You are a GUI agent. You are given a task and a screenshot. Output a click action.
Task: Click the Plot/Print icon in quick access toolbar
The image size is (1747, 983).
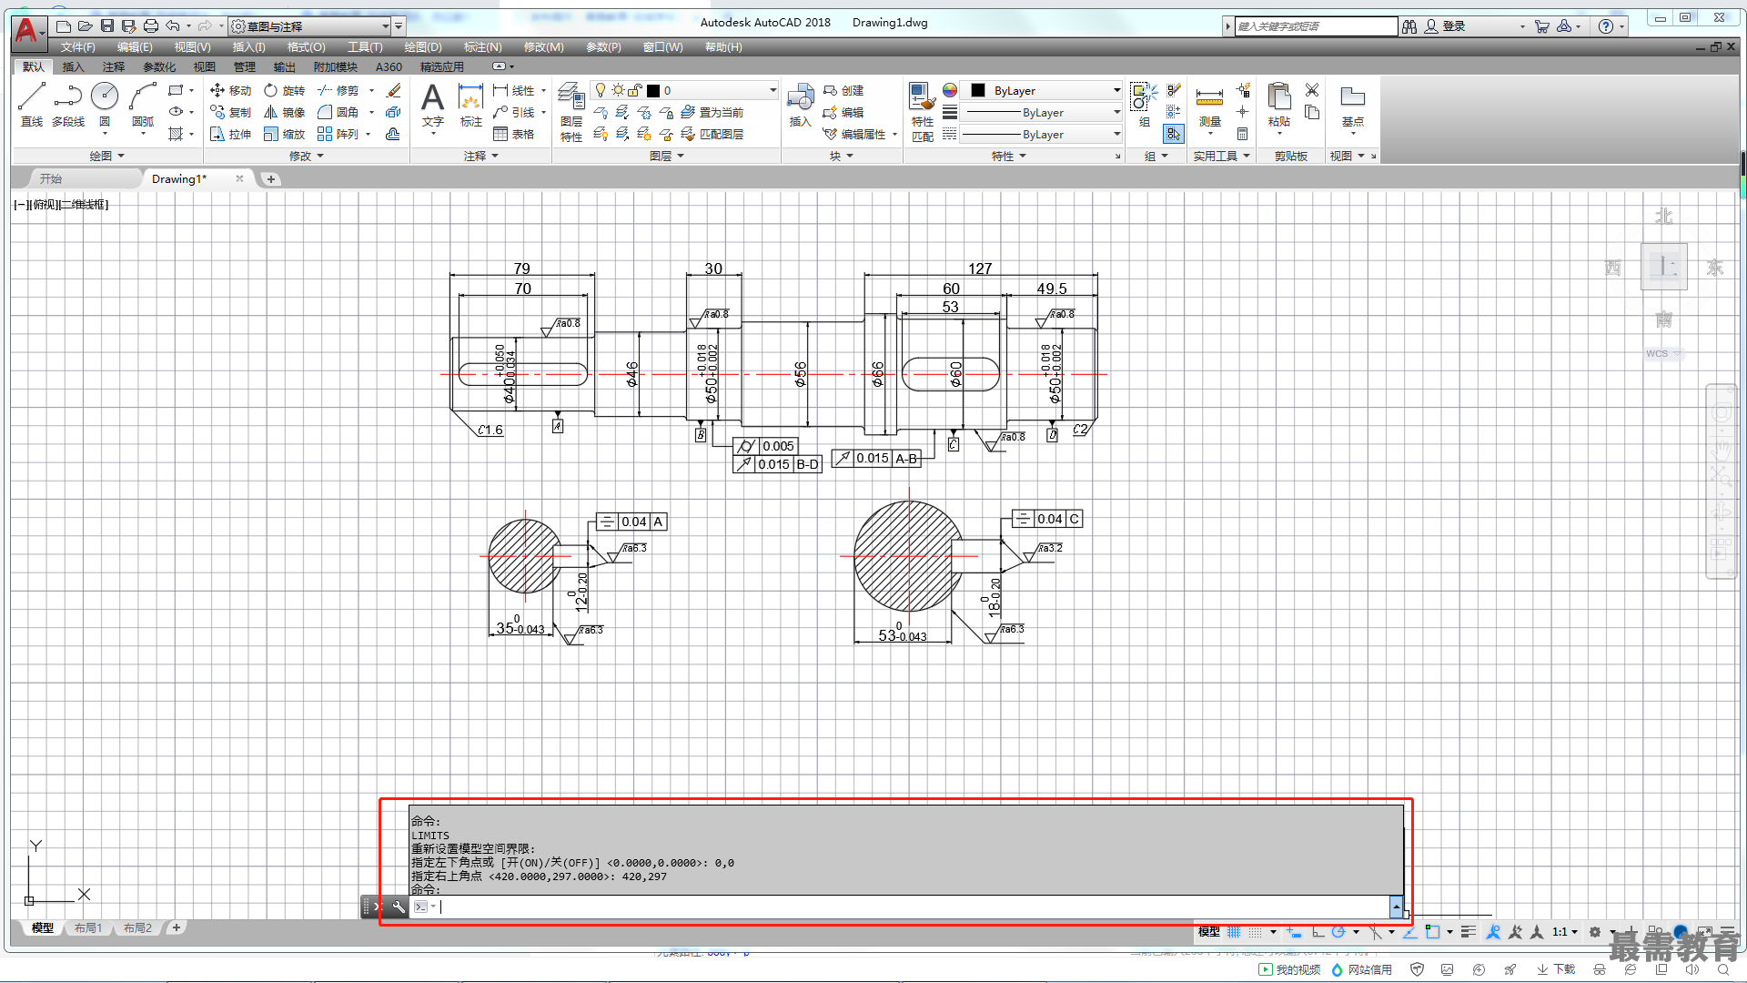(151, 26)
